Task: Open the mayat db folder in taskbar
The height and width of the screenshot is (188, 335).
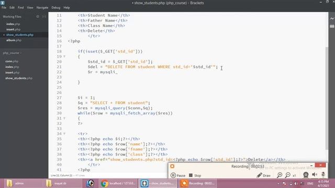Action: [x=63, y=183]
